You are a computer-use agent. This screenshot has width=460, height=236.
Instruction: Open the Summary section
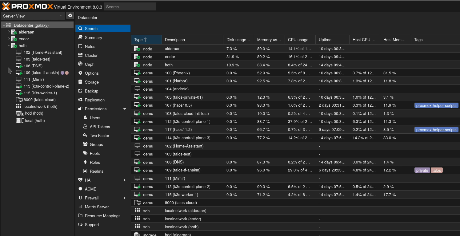pyautogui.click(x=103, y=37)
